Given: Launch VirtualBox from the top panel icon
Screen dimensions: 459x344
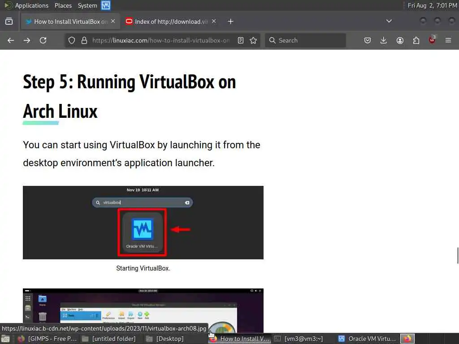Looking at the screenshot, I should (x=106, y=5).
